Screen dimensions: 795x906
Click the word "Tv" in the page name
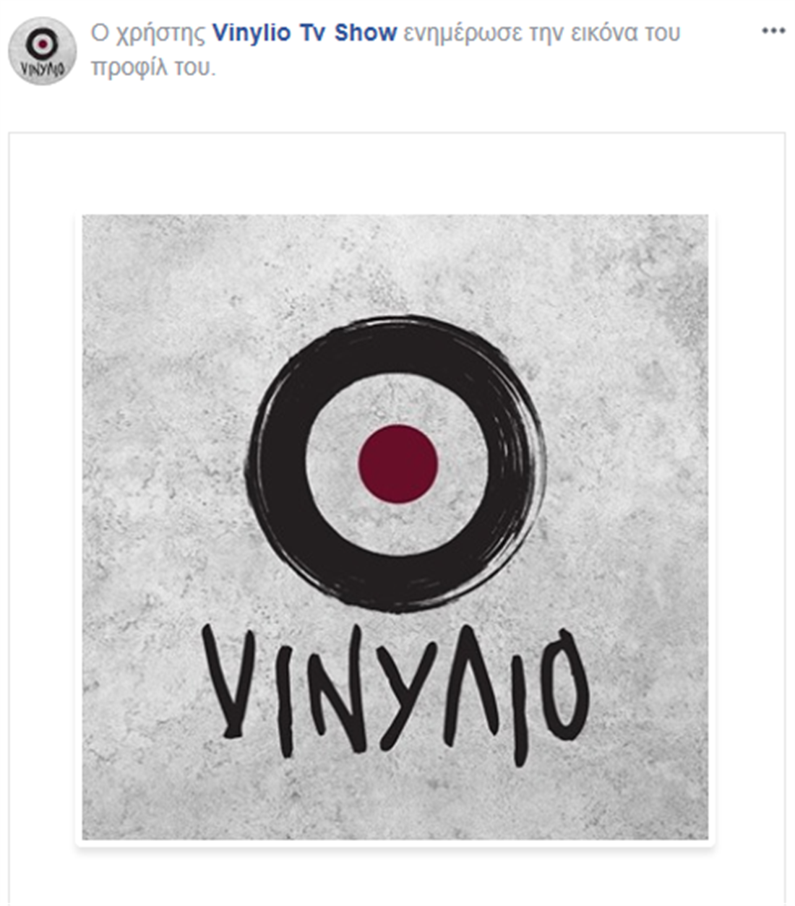(312, 33)
